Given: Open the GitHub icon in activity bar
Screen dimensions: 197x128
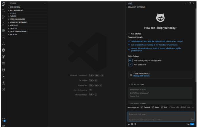Looking at the screenshot, I should point(4,57).
